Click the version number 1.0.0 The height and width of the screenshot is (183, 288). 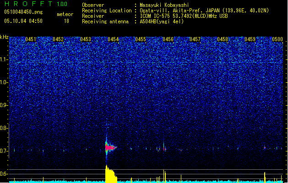(62, 4)
